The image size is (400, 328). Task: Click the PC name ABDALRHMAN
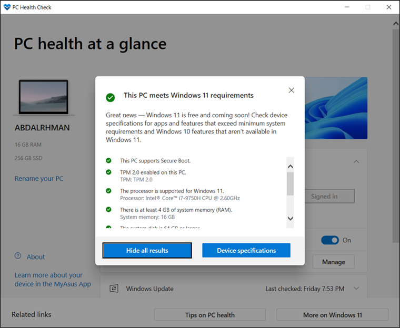coord(42,128)
